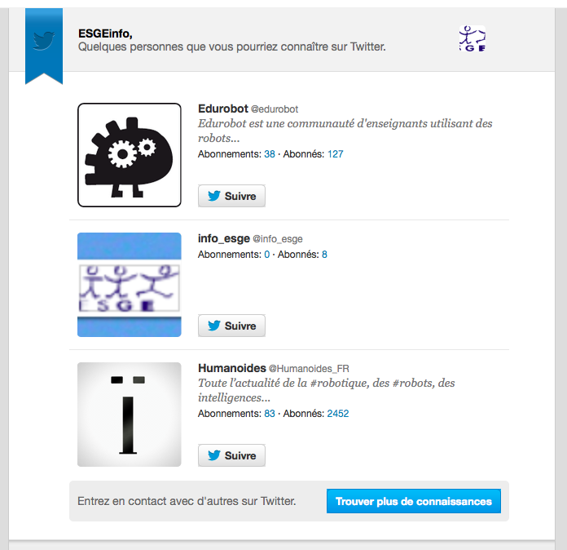Open the @Humanoides_FR handle link
Viewport: 567px width, 550px height.
309,369
